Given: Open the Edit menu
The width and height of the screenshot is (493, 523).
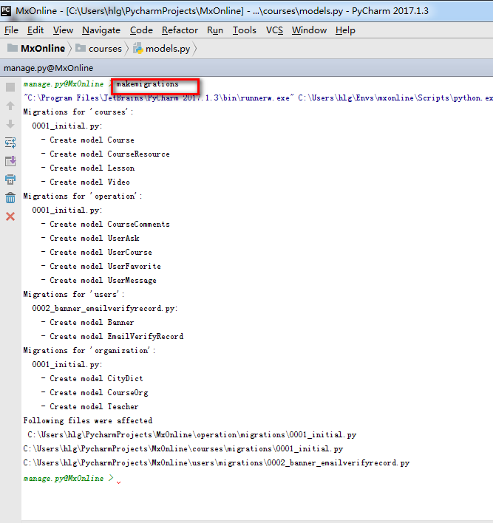Looking at the screenshot, I should [x=35, y=30].
